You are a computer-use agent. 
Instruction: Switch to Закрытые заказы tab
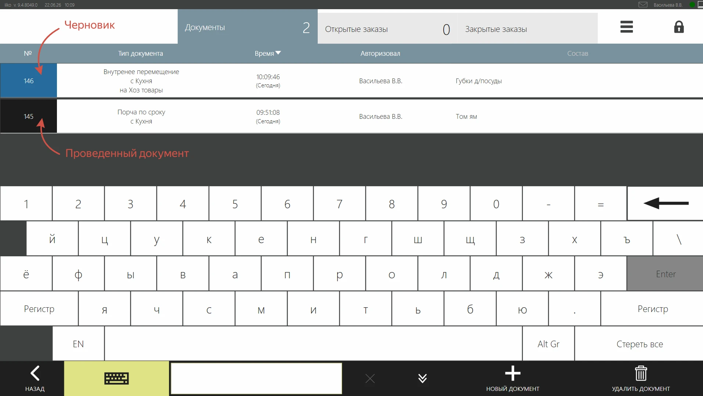click(527, 29)
